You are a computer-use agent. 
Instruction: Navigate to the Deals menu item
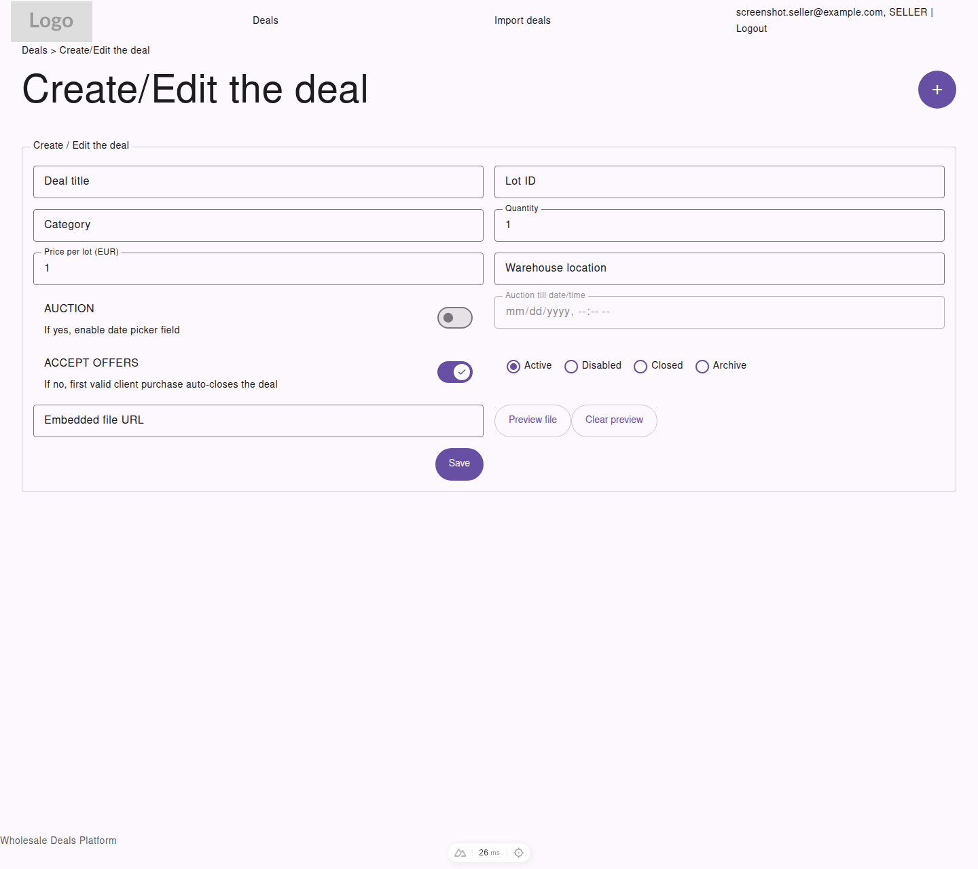[x=265, y=20]
